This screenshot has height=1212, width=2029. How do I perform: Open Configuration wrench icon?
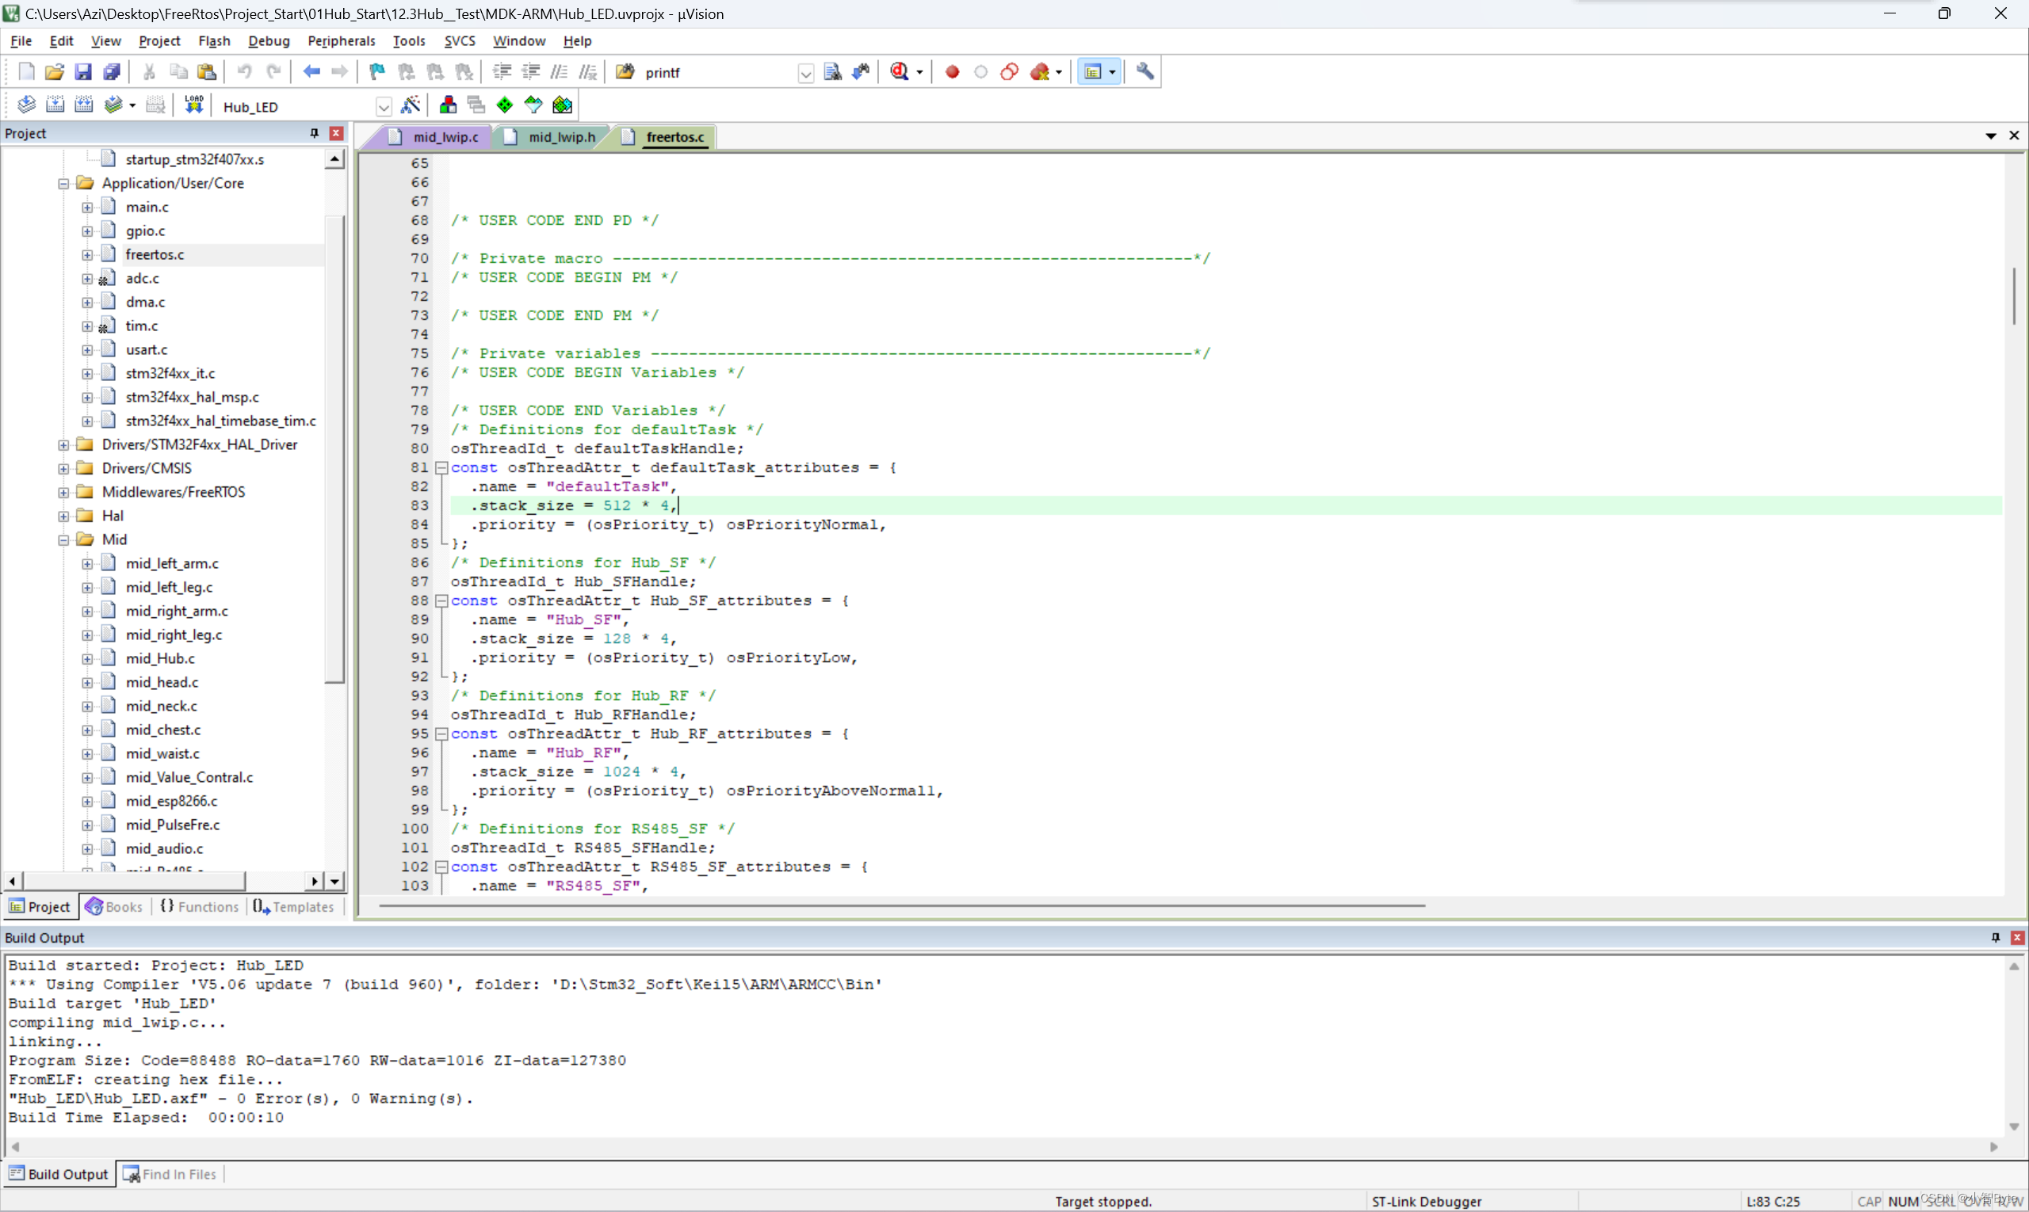pyautogui.click(x=1144, y=72)
